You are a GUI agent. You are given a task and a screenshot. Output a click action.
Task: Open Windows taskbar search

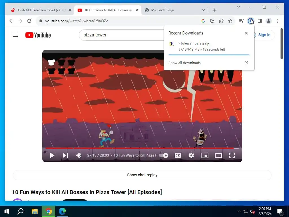20,211
